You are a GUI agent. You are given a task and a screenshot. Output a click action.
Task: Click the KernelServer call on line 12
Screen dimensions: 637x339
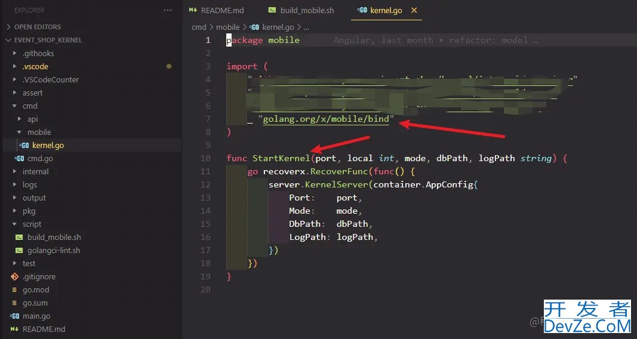click(336, 185)
